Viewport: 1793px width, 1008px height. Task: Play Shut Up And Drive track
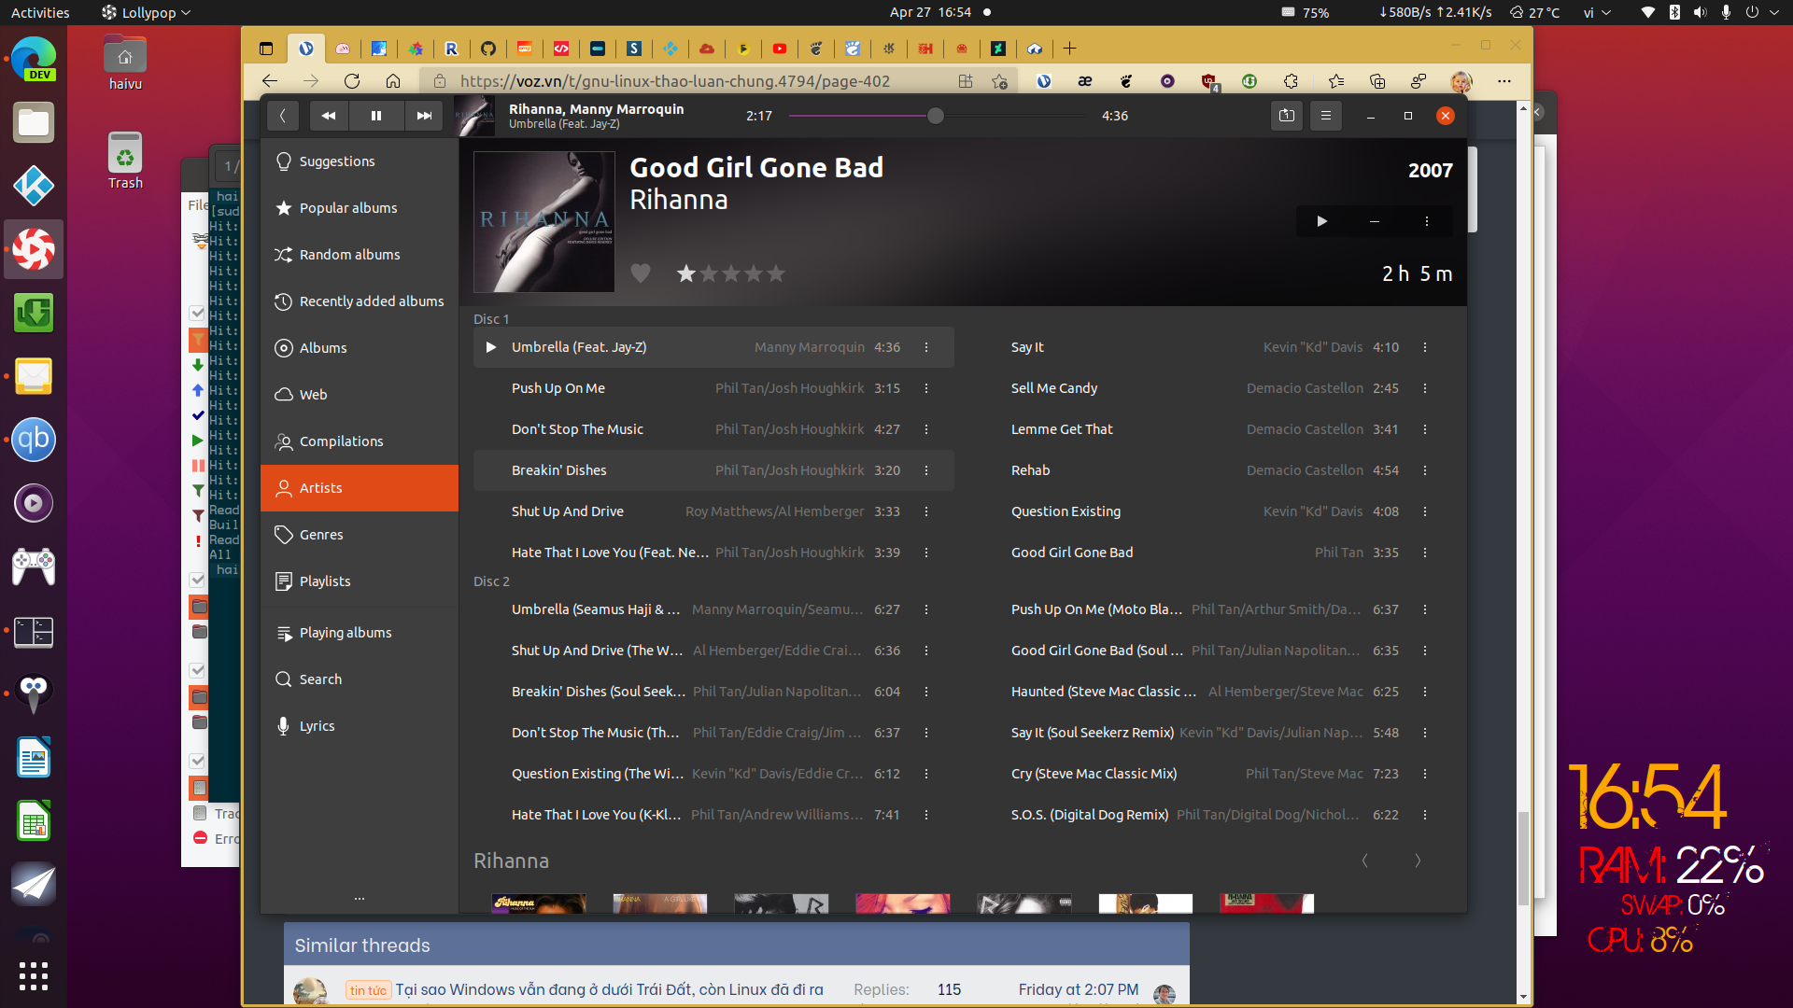(x=713, y=511)
